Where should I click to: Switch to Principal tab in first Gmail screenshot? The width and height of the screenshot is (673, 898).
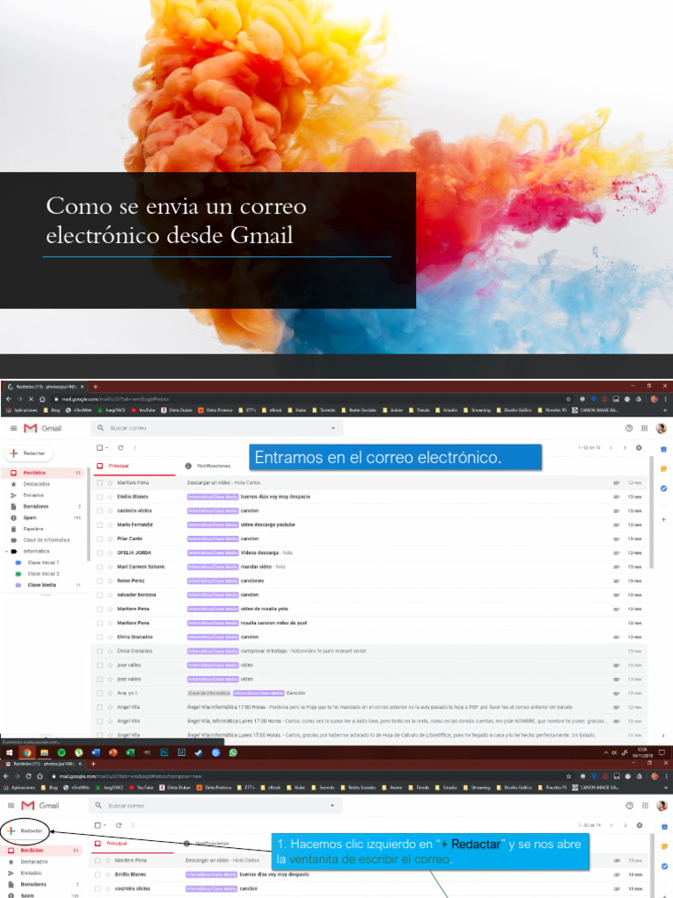[x=133, y=467]
